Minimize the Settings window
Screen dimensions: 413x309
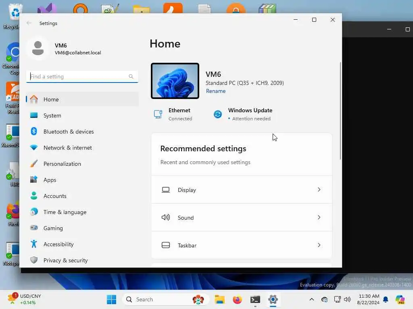point(296,20)
